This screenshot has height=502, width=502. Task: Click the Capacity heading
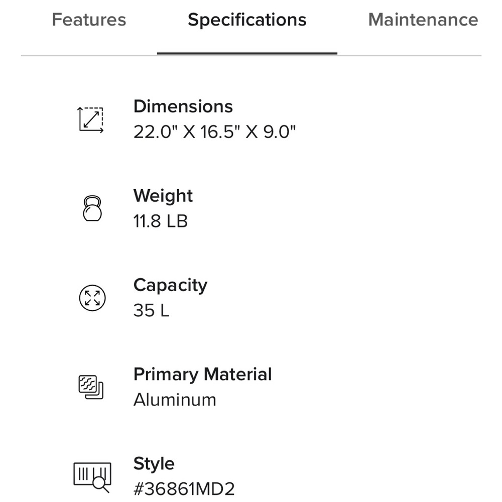(170, 285)
